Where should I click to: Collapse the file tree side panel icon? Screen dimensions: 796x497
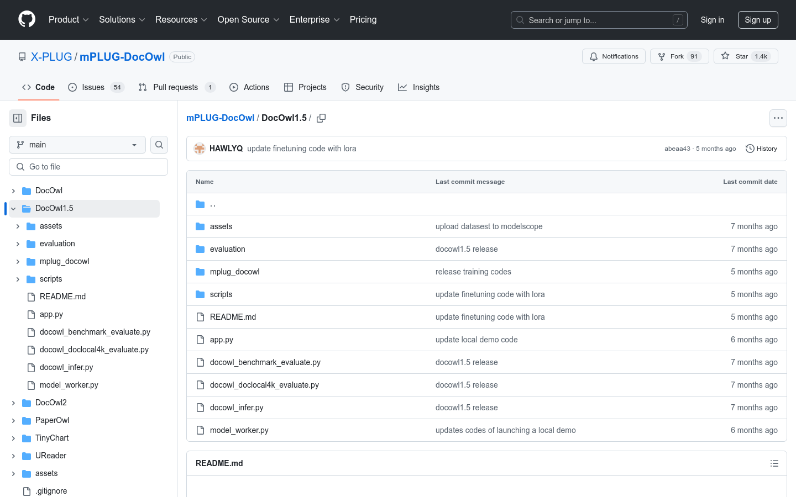(x=18, y=118)
